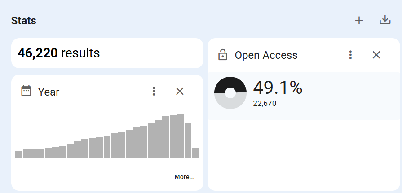Select the last short bar in the Year histogram

[195, 153]
